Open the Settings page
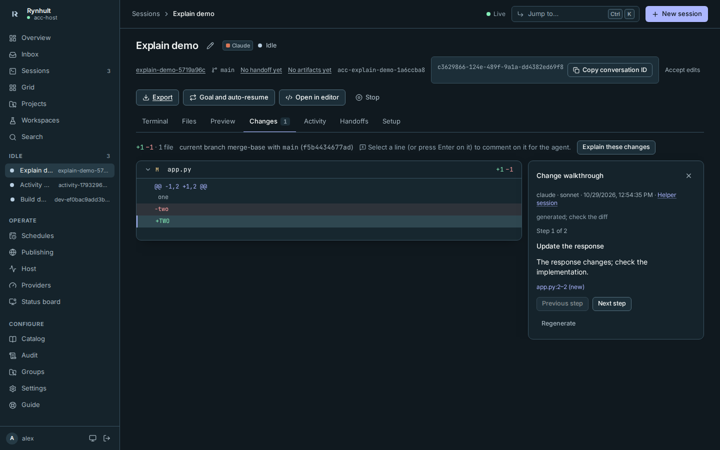 pyautogui.click(x=60, y=388)
